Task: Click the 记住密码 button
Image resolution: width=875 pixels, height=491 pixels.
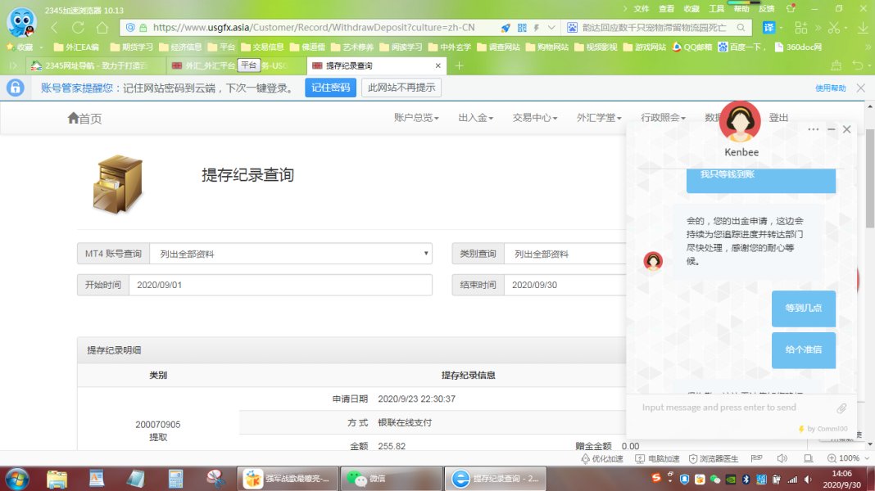Action: click(x=330, y=88)
